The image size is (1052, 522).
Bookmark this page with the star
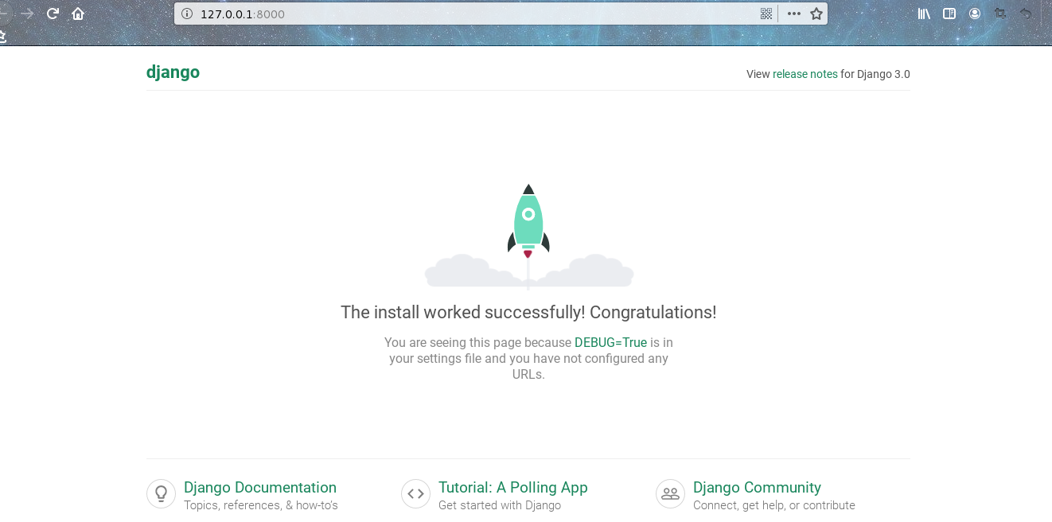point(816,14)
